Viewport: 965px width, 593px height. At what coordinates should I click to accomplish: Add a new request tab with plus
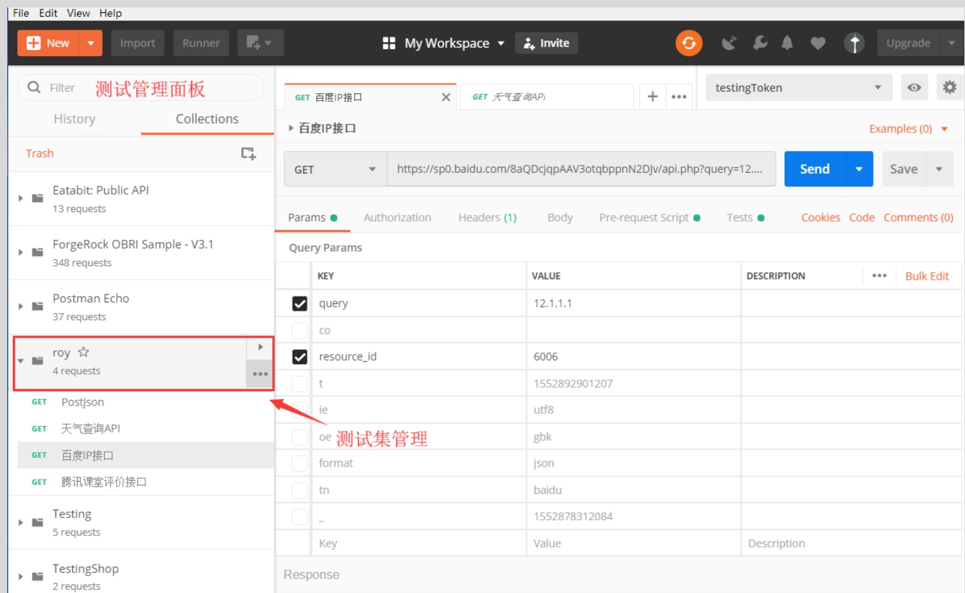pos(652,97)
